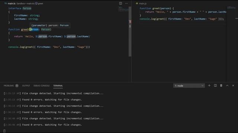
Task: Click the main.ts editor vertical scrollbar
Action: click(x=130, y=31)
